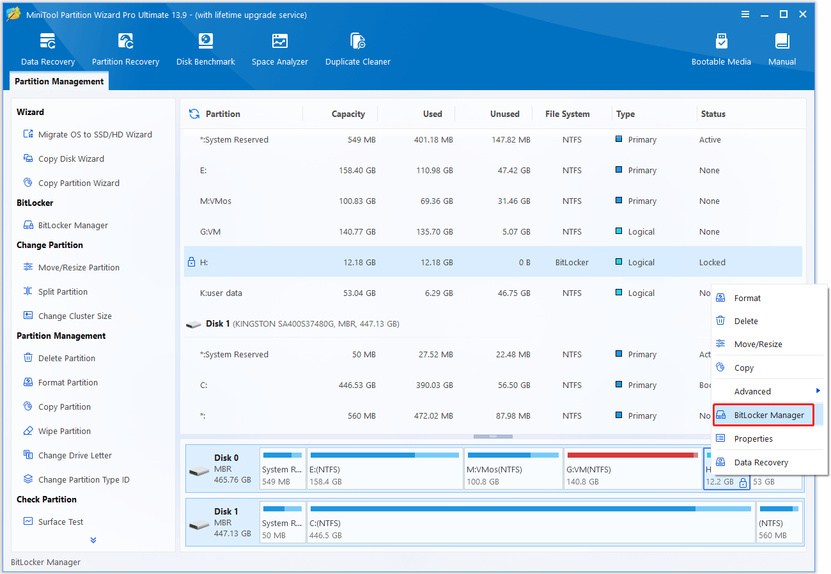831x574 pixels.
Task: Select M:VMos(NTFS) block in disk map
Action: tap(513, 469)
